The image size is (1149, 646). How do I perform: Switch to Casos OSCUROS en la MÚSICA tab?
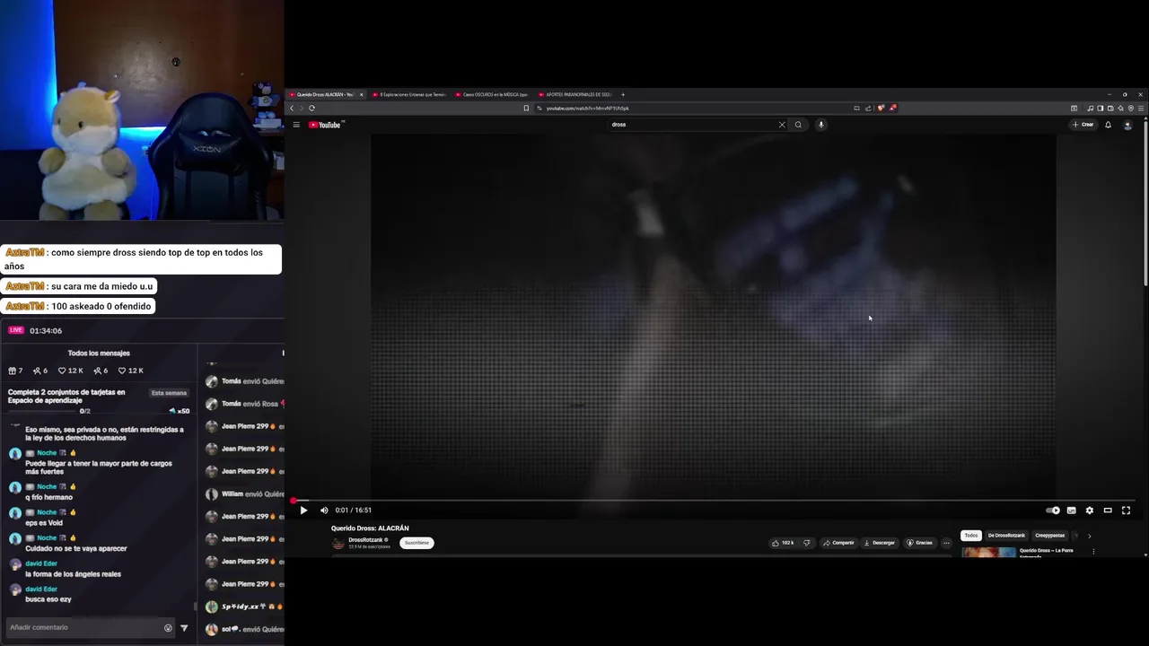[x=492, y=94]
